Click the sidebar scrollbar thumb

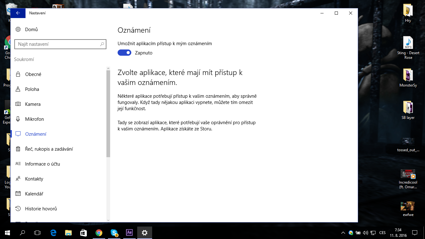108,114
